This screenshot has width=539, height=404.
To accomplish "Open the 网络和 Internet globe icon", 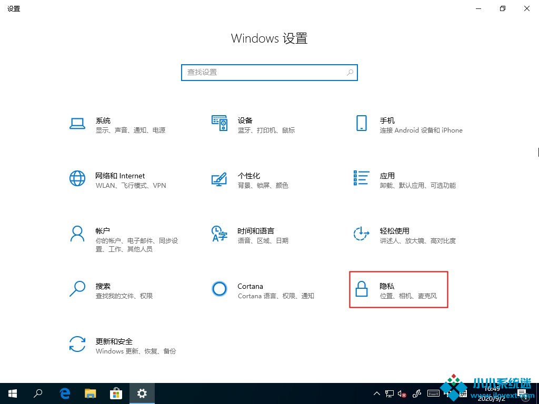I will (x=77, y=178).
